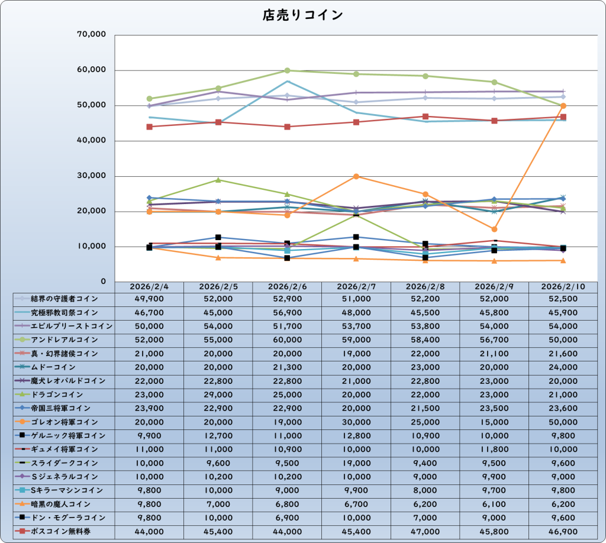The height and width of the screenshot is (543, 606).
Task: Click the ドラゴンコイン 29,000 data point on 2026/2/5
Action: (x=218, y=180)
